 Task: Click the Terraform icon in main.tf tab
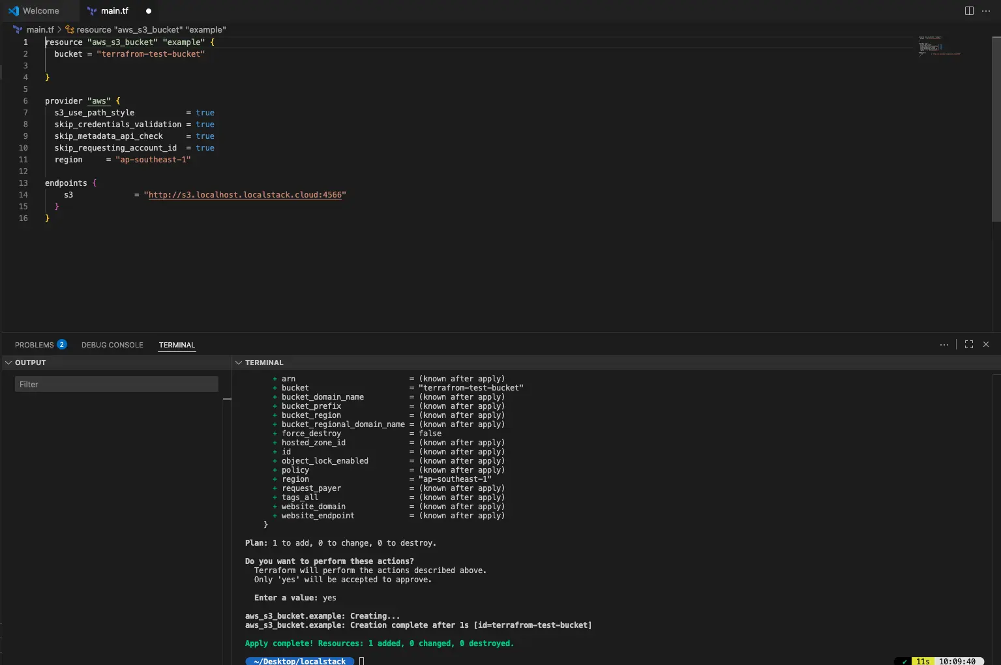[x=92, y=11]
